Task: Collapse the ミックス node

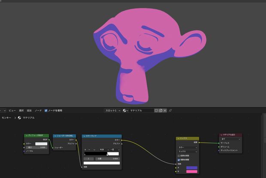Action: pyautogui.click(x=178, y=138)
